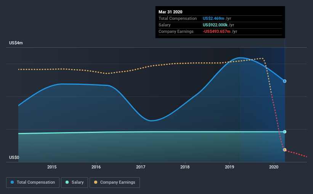Click the 2015 x-axis year label
Screen dimensions: 313x194
click(x=52, y=167)
